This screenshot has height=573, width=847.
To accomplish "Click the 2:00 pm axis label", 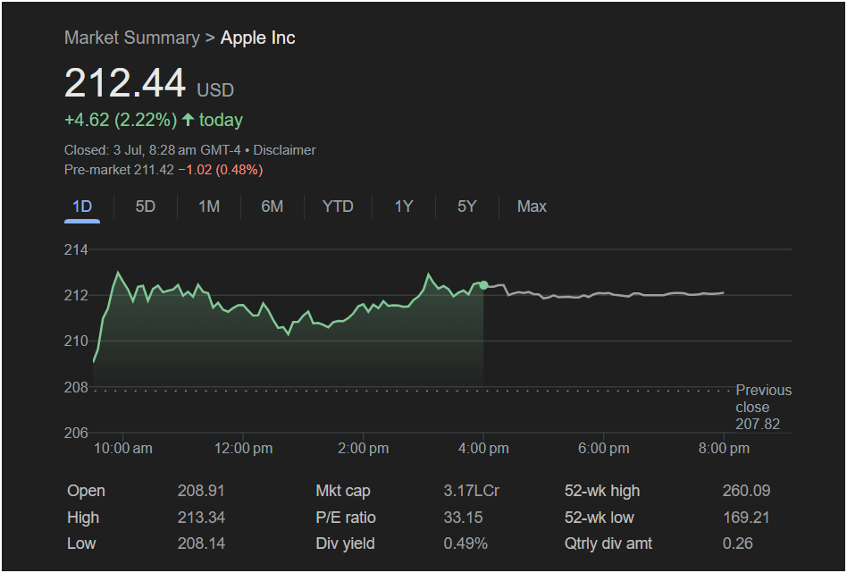I will [x=364, y=448].
